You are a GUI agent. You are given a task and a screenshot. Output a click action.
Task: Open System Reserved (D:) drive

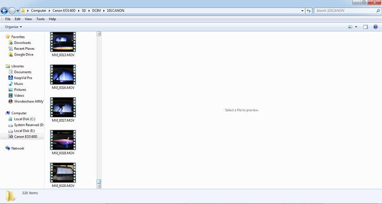click(x=29, y=125)
